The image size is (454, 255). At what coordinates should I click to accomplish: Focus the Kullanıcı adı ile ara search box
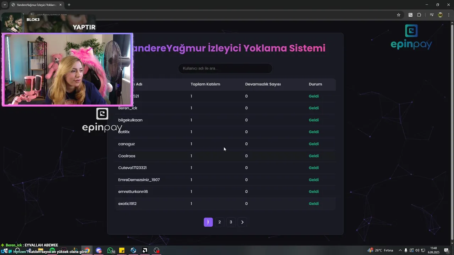(225, 68)
